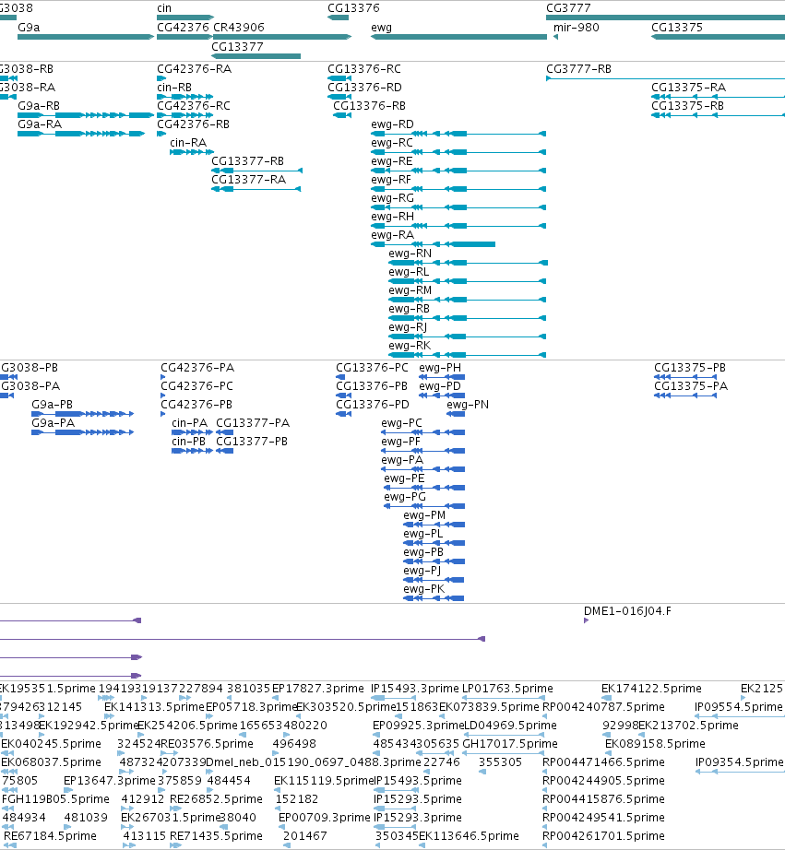Click the ewg-PN protein label
Viewport: 785px width, 850px height.
[x=468, y=405]
